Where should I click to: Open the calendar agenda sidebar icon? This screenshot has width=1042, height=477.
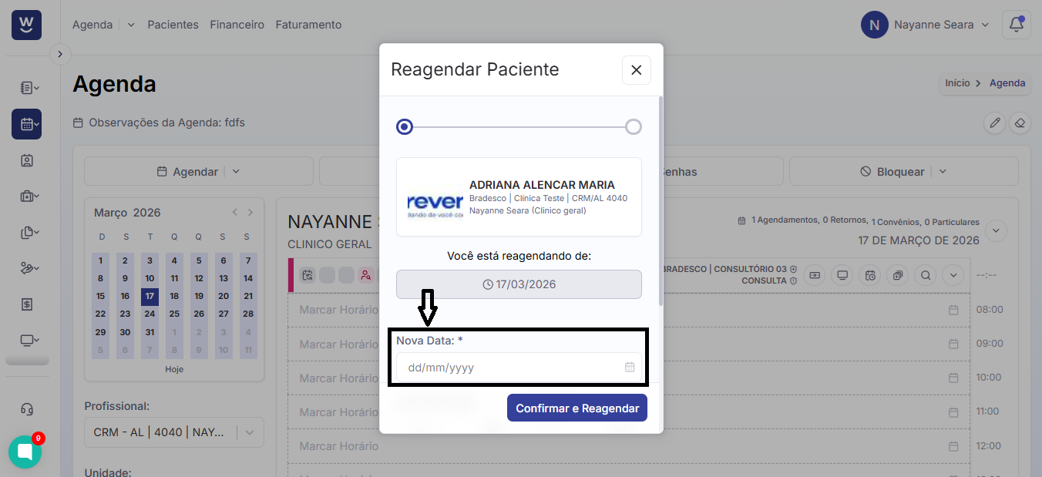pos(26,123)
